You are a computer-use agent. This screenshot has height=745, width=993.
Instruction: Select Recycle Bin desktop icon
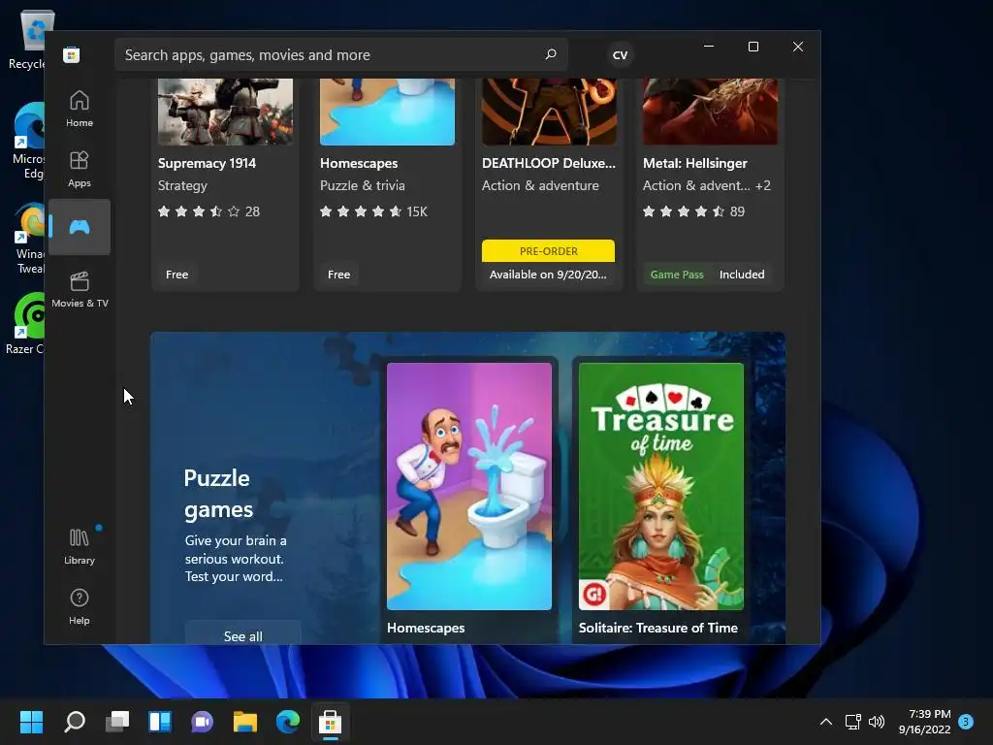point(26,39)
